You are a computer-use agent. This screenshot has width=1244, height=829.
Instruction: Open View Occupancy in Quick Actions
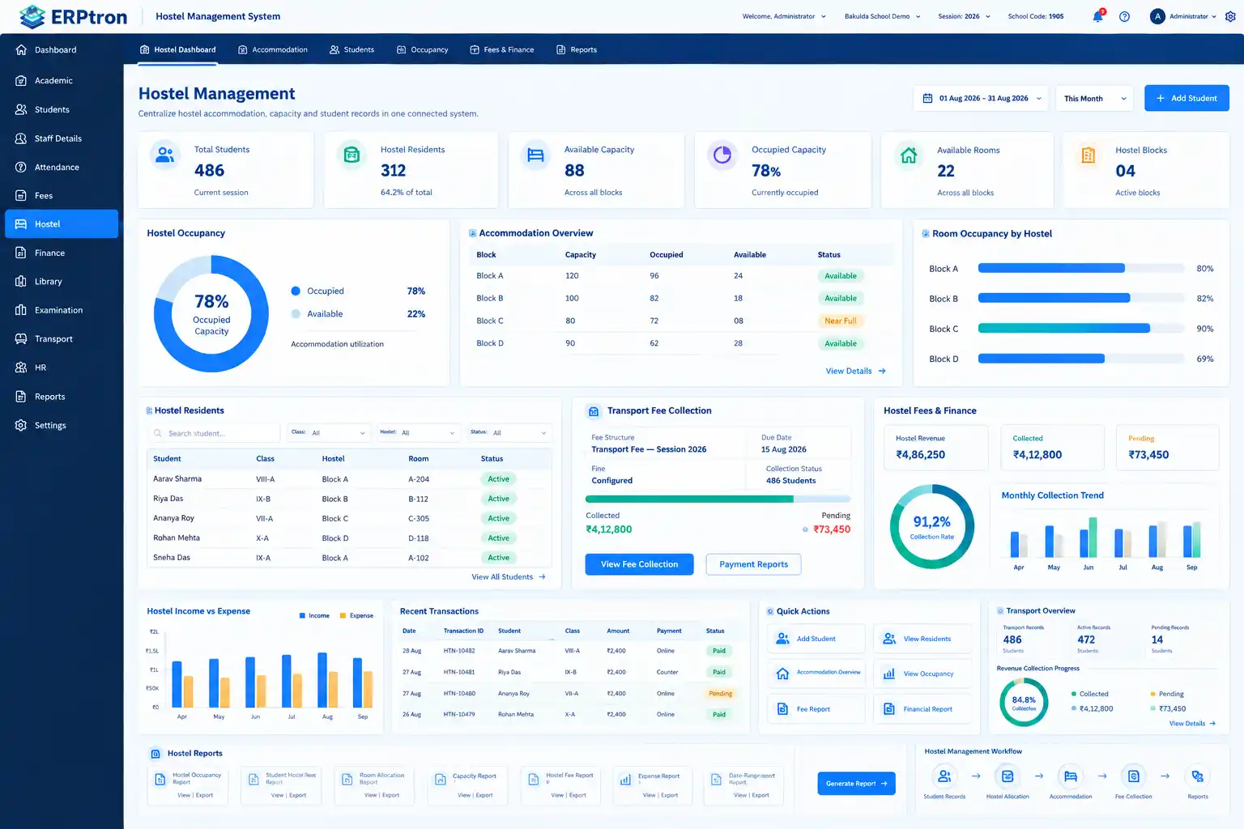pyautogui.click(x=922, y=674)
